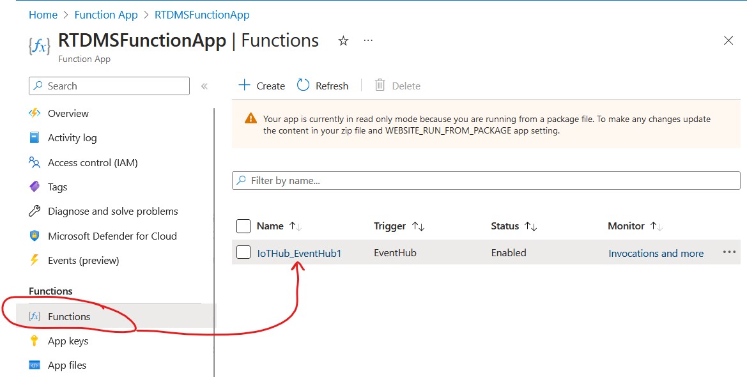Click the Filter by name field
Screen dimensions: 747x377
pyautogui.click(x=486, y=181)
